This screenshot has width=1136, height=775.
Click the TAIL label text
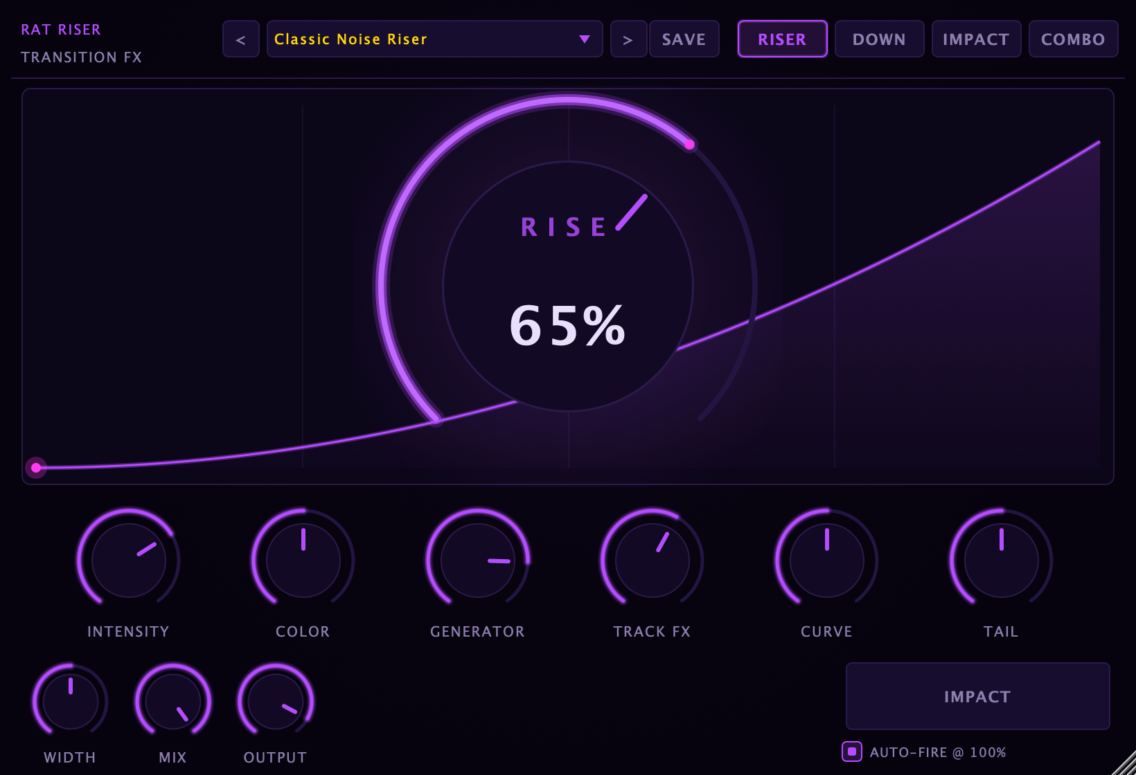1001,632
